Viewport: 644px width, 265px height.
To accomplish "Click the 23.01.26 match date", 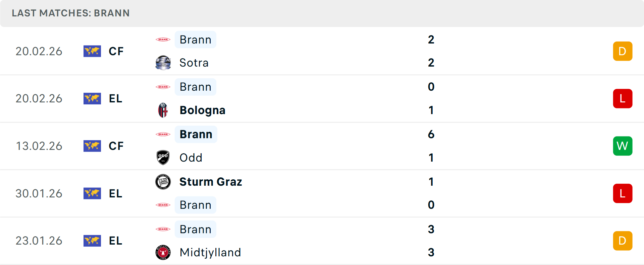I will [x=39, y=241].
